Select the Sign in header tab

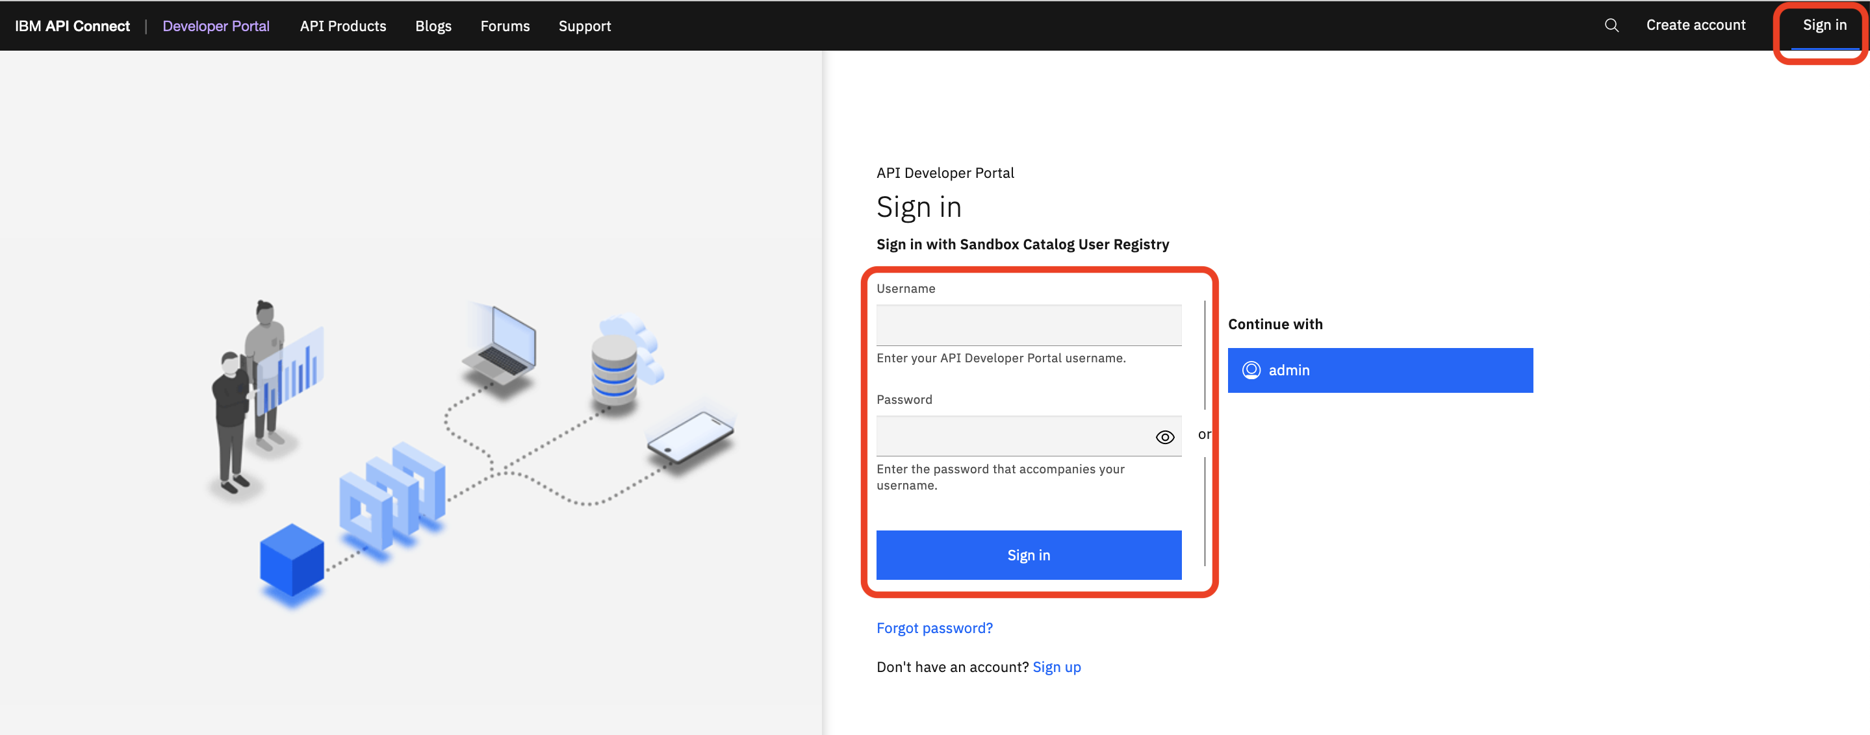[x=1823, y=25]
